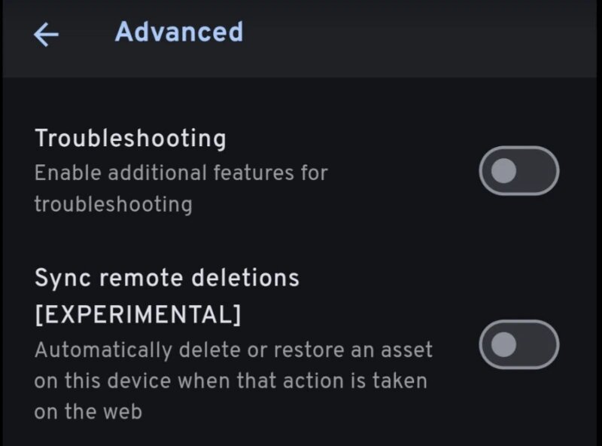Click empty area between Troubleshooting text and switch
The image size is (602, 446).
pos(403,171)
